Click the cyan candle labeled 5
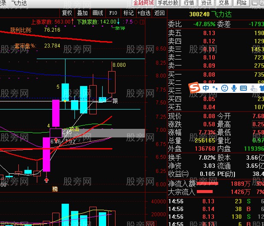Image resolution: width=264 pixels, height=226 pixels. (x=65, y=92)
